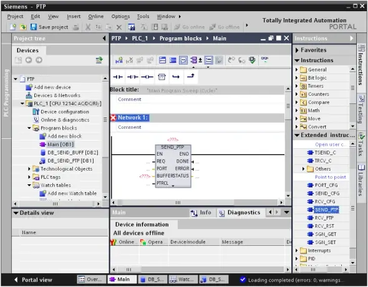Click the Save project button

click(x=49, y=27)
